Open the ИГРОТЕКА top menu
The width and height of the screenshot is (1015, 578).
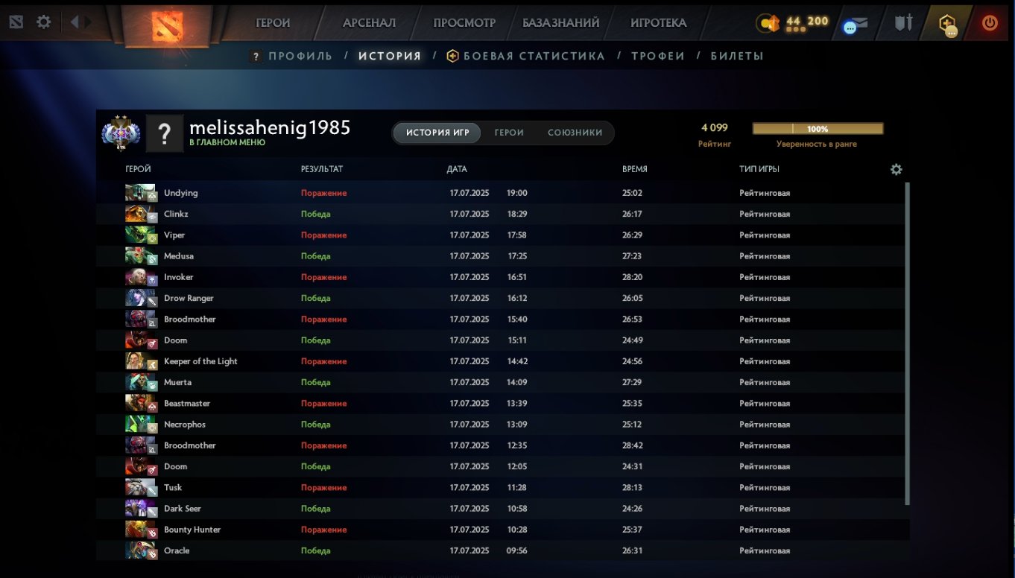(x=658, y=23)
